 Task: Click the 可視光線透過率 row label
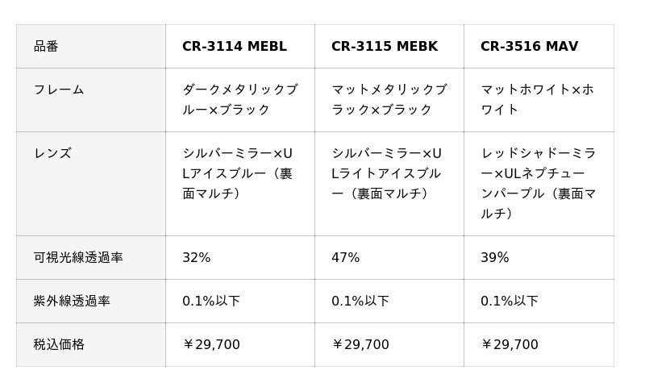tap(78, 258)
